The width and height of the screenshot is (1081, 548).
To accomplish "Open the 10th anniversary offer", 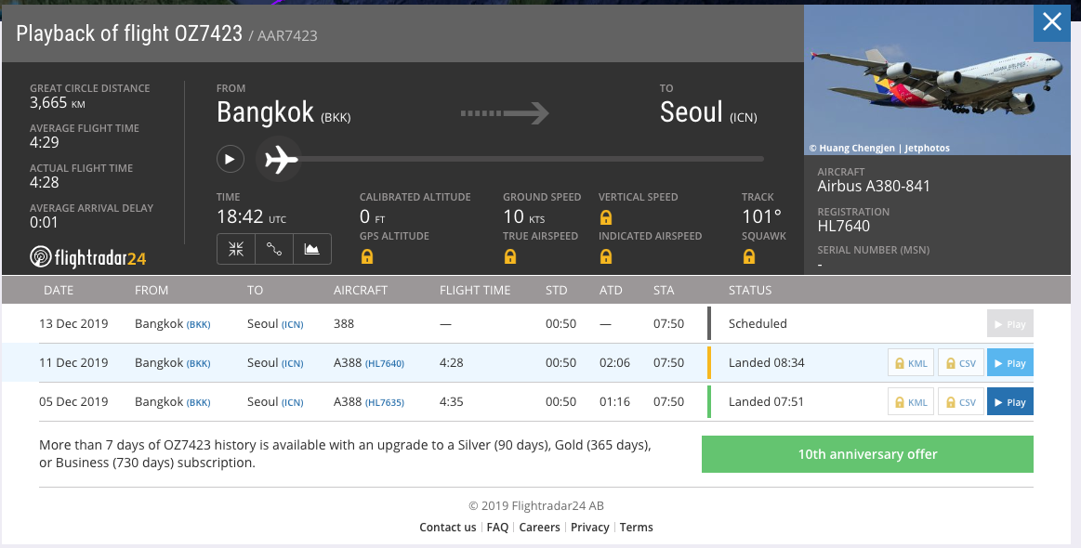I will (867, 454).
